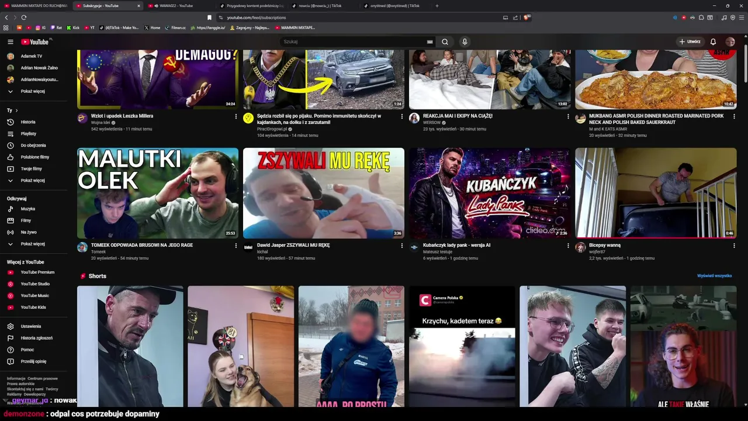Open Historia in the sidebar
The image size is (748, 421).
pyautogui.click(x=35, y=122)
